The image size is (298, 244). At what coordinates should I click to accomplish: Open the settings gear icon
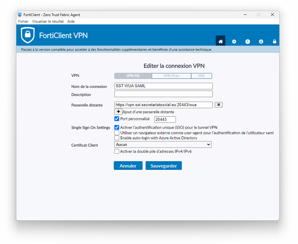(234, 41)
